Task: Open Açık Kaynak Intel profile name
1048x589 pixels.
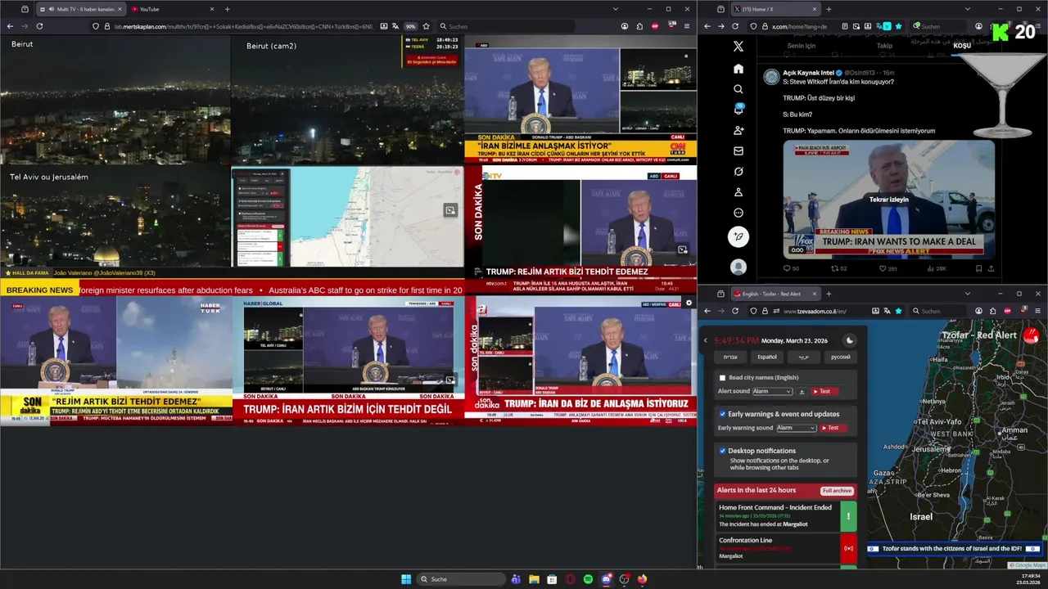Action: click(x=806, y=73)
